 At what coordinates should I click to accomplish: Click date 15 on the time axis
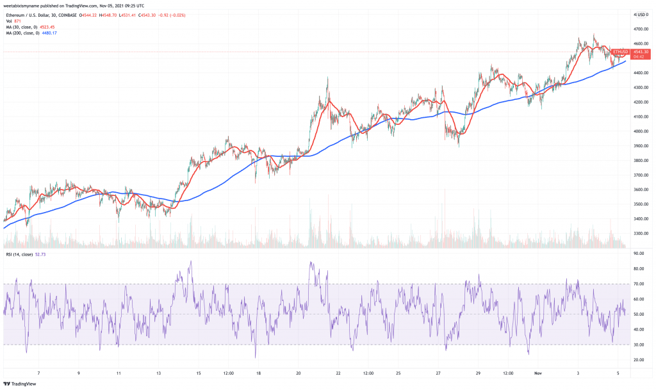(199, 373)
